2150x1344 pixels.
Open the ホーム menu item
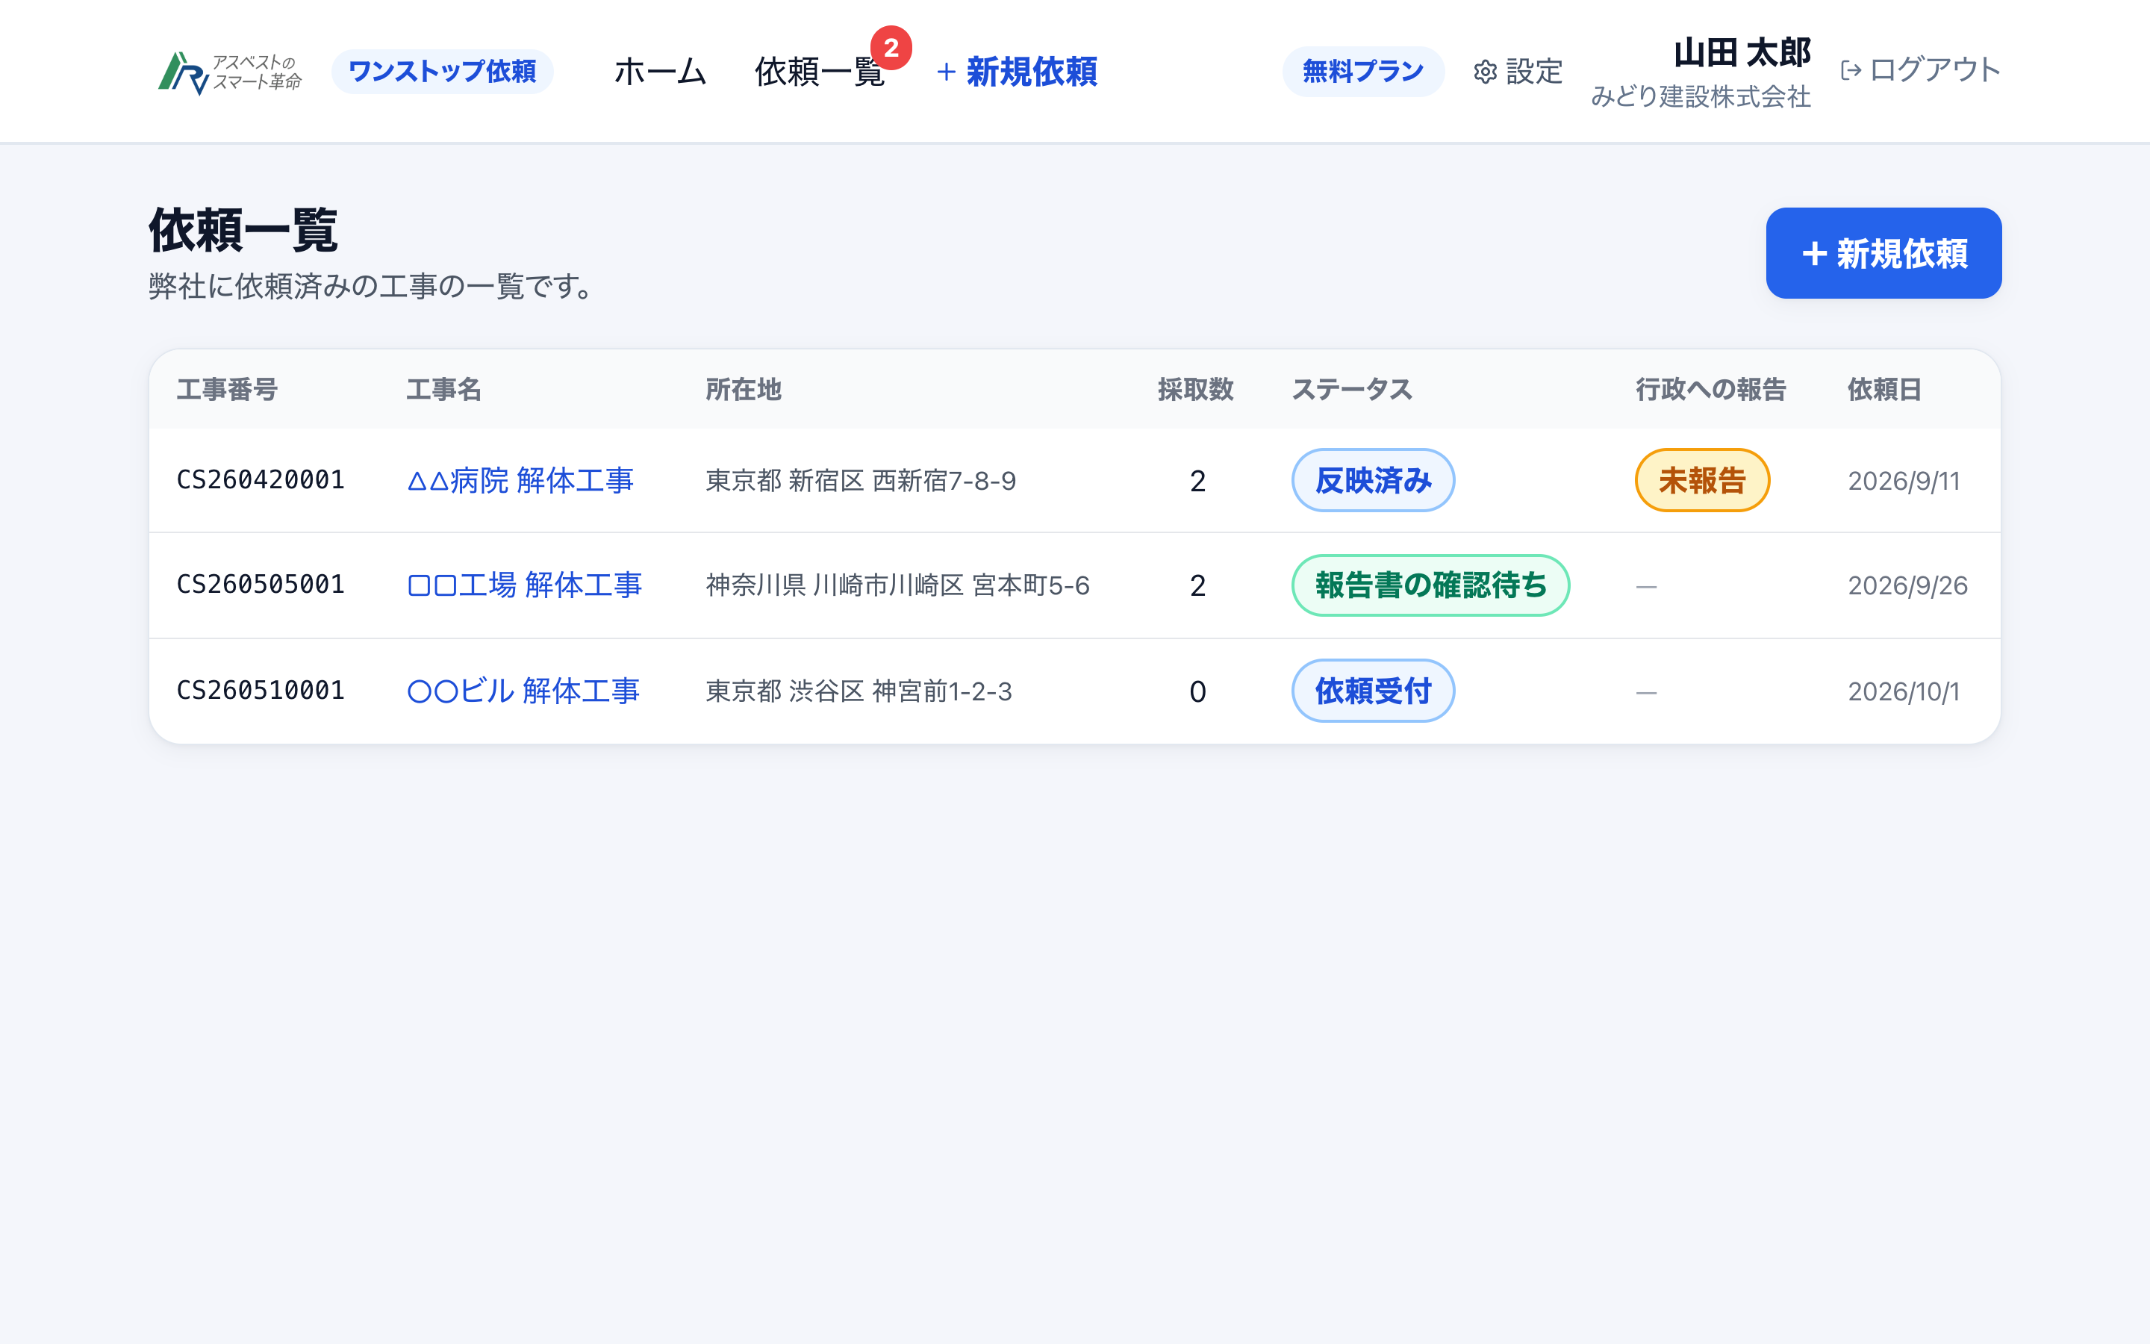tap(660, 72)
